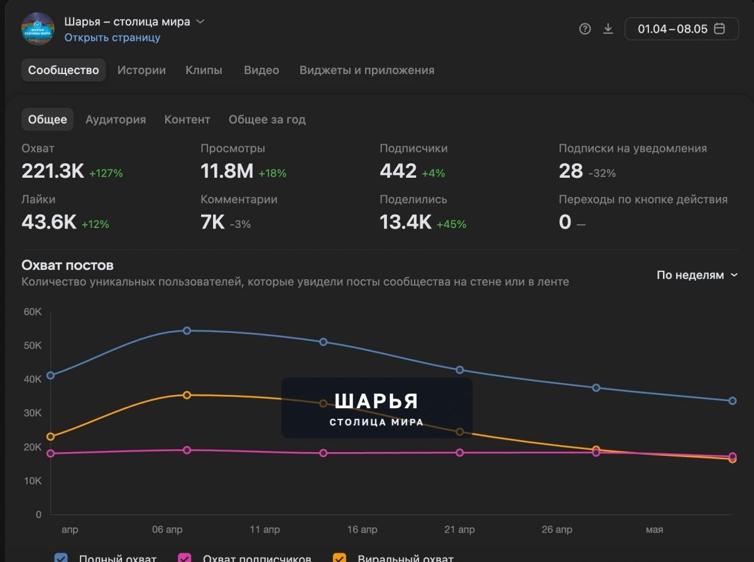Click the orange viral reach point at 06 апр

coord(187,395)
